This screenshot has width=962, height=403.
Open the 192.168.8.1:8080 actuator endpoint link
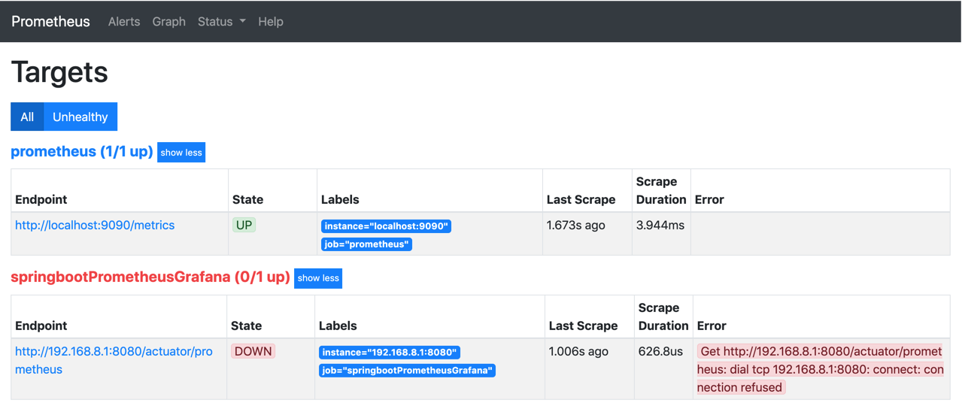(x=114, y=360)
